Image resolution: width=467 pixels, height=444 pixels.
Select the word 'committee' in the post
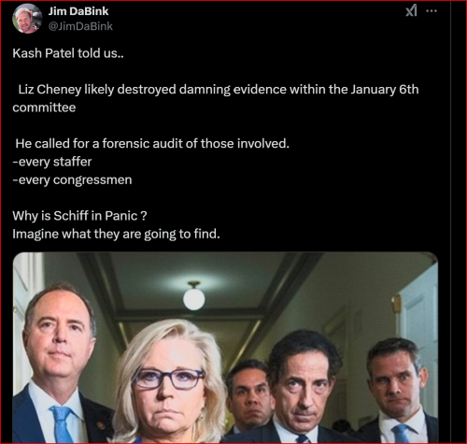click(x=44, y=107)
